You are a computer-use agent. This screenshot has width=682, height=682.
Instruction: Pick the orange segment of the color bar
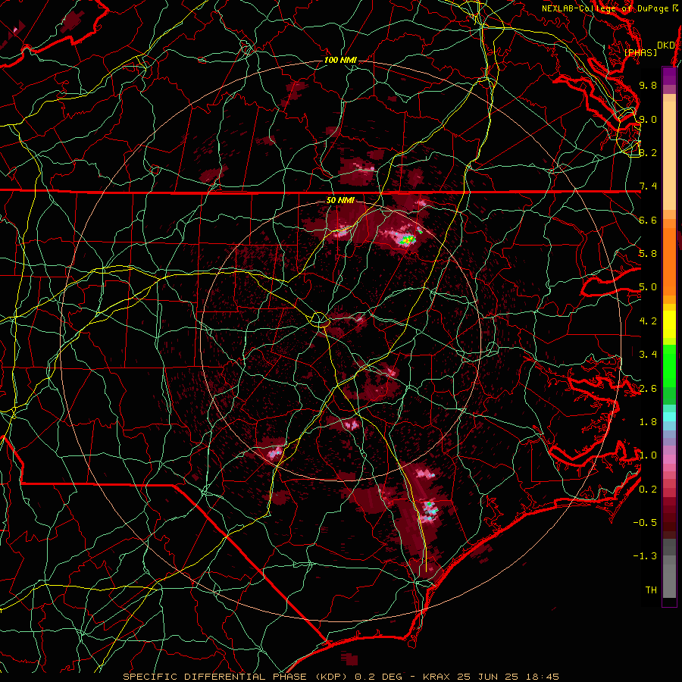(669, 262)
